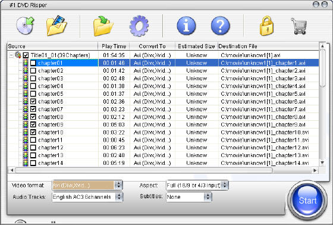
Task: Click destination C:\movie\unknow1[1].avi of Title01_01
Action: pos(250,55)
